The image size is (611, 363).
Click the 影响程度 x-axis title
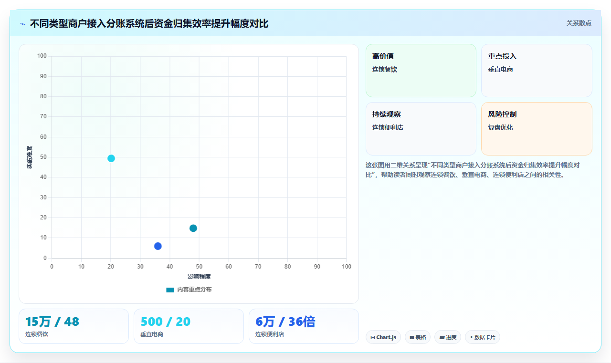tap(199, 277)
